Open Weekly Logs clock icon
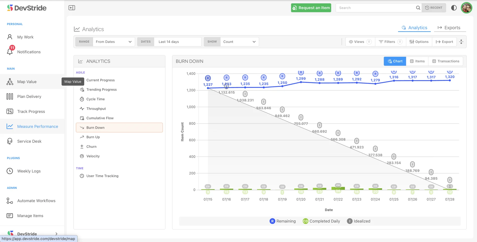 [x=10, y=171]
